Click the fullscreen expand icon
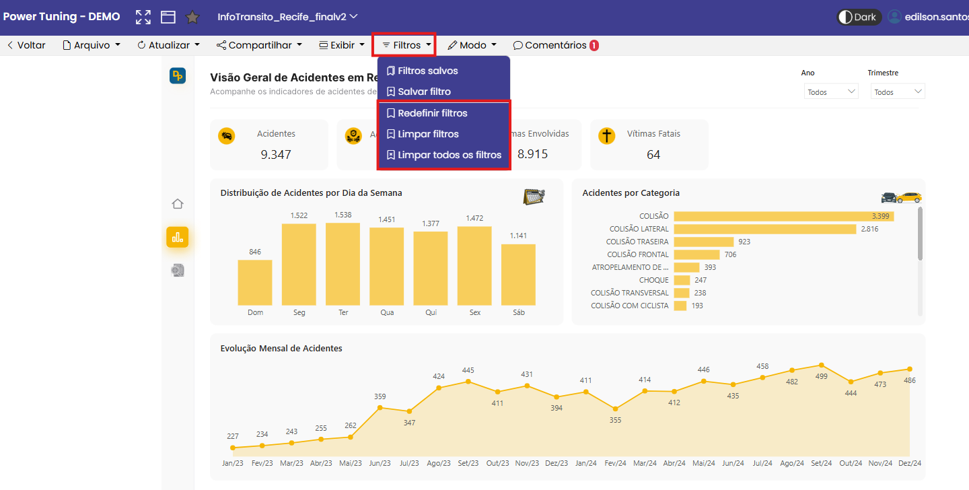This screenshot has height=490, width=969. pos(143,17)
